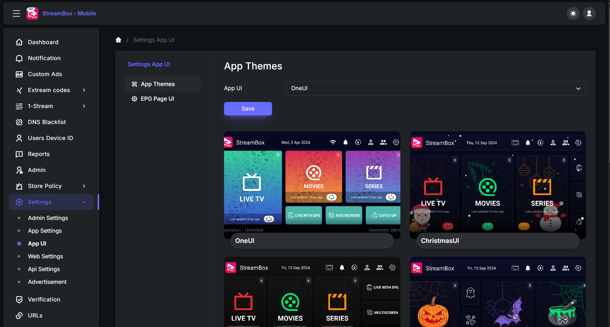Screen dimensions: 610x327
Task: Click the OneUI label bar
Action: [x=312, y=241]
